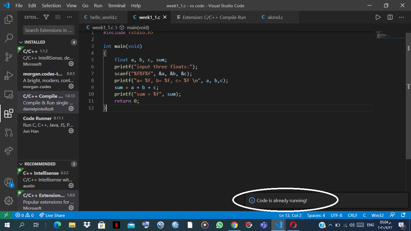This screenshot has height=231, width=411.
Task: Open gear settings for C/C++ extension
Action: point(71,64)
